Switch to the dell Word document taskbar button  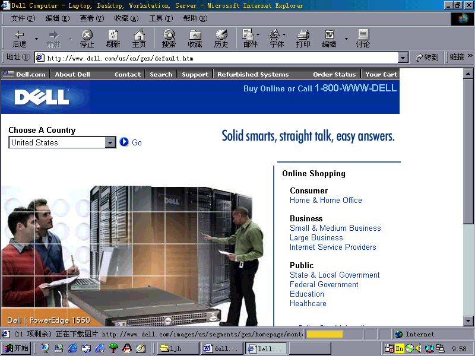[222, 348]
